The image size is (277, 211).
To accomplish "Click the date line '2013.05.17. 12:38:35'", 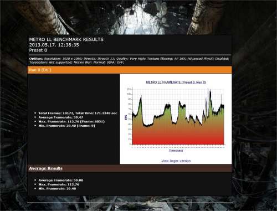I will 54,45.
